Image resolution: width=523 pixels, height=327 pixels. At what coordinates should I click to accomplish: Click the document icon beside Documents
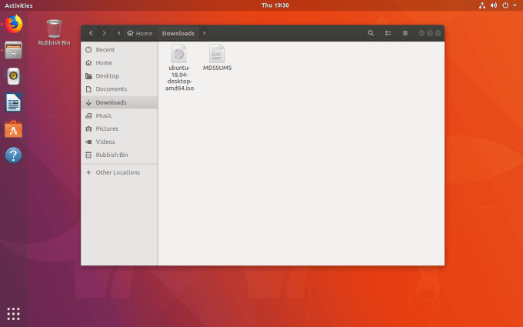tap(88, 89)
